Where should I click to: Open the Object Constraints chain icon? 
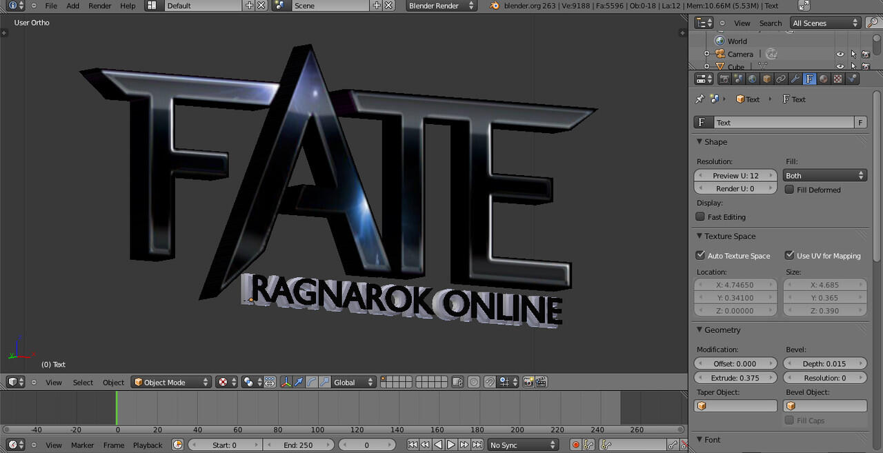click(x=781, y=79)
